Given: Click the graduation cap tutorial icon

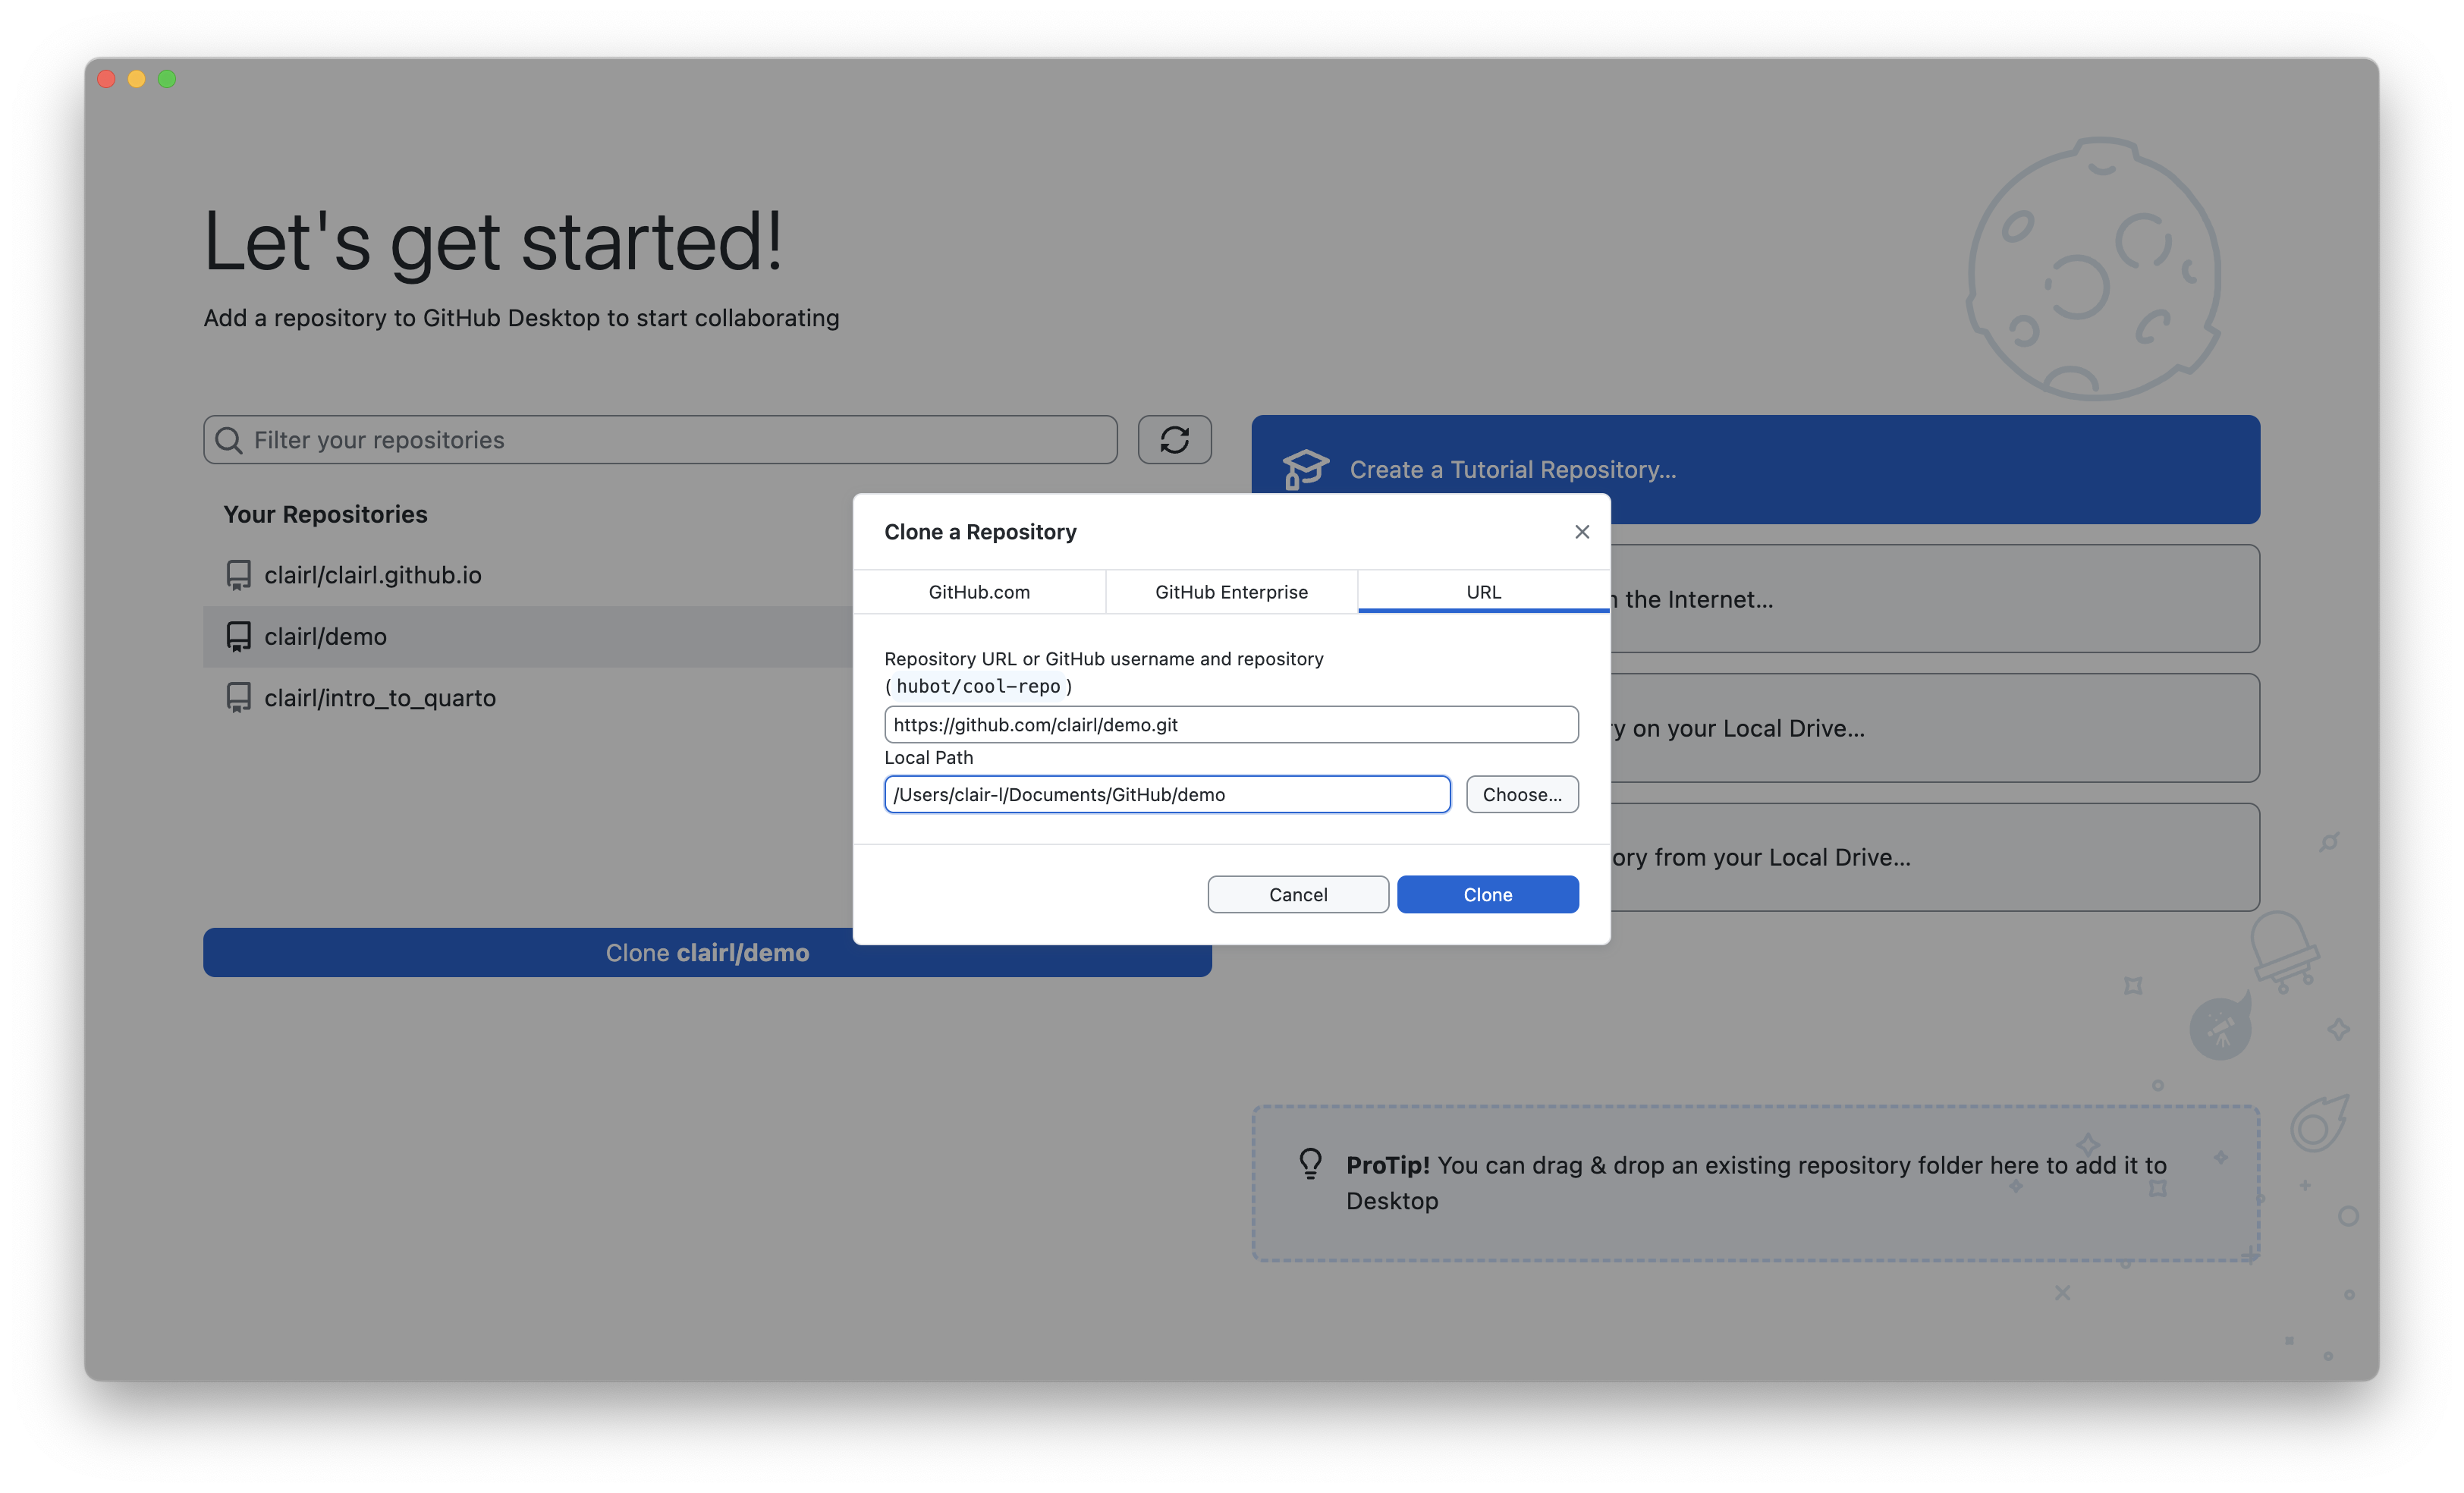Looking at the screenshot, I should (x=1305, y=469).
